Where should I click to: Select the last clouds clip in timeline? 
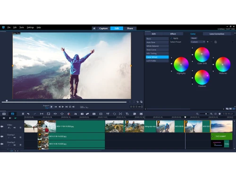(x=221, y=126)
